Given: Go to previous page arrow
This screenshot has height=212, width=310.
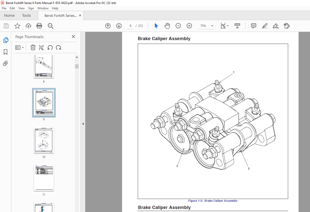Looking at the screenshot, I should click(x=108, y=26).
